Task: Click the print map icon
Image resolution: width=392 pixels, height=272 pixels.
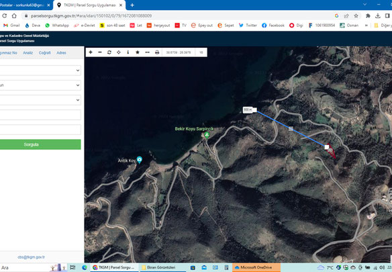Action: (157, 52)
